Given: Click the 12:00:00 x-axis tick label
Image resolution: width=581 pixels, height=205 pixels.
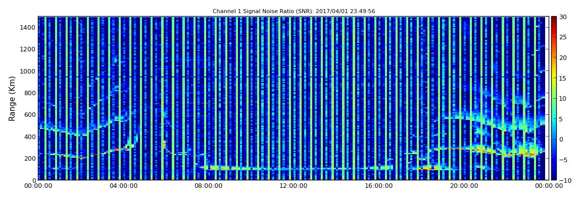Looking at the screenshot, I should coord(293,186).
